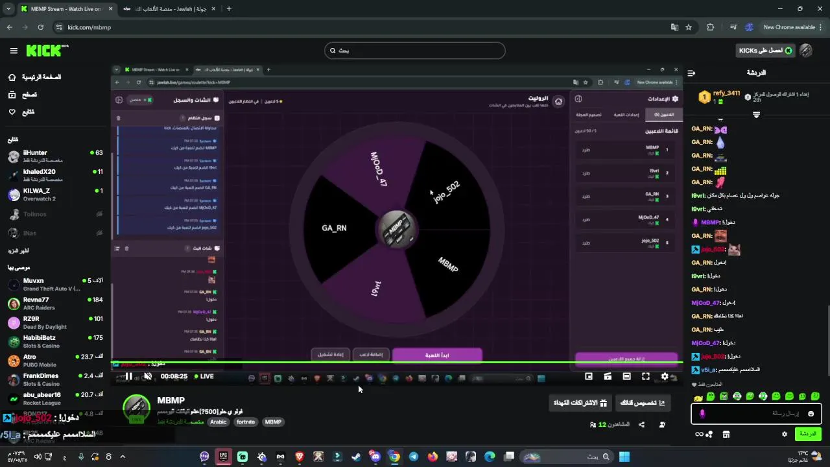The width and height of the screenshot is (830, 467).
Task: Open the Muvxn recommended channel
Action: (54, 285)
